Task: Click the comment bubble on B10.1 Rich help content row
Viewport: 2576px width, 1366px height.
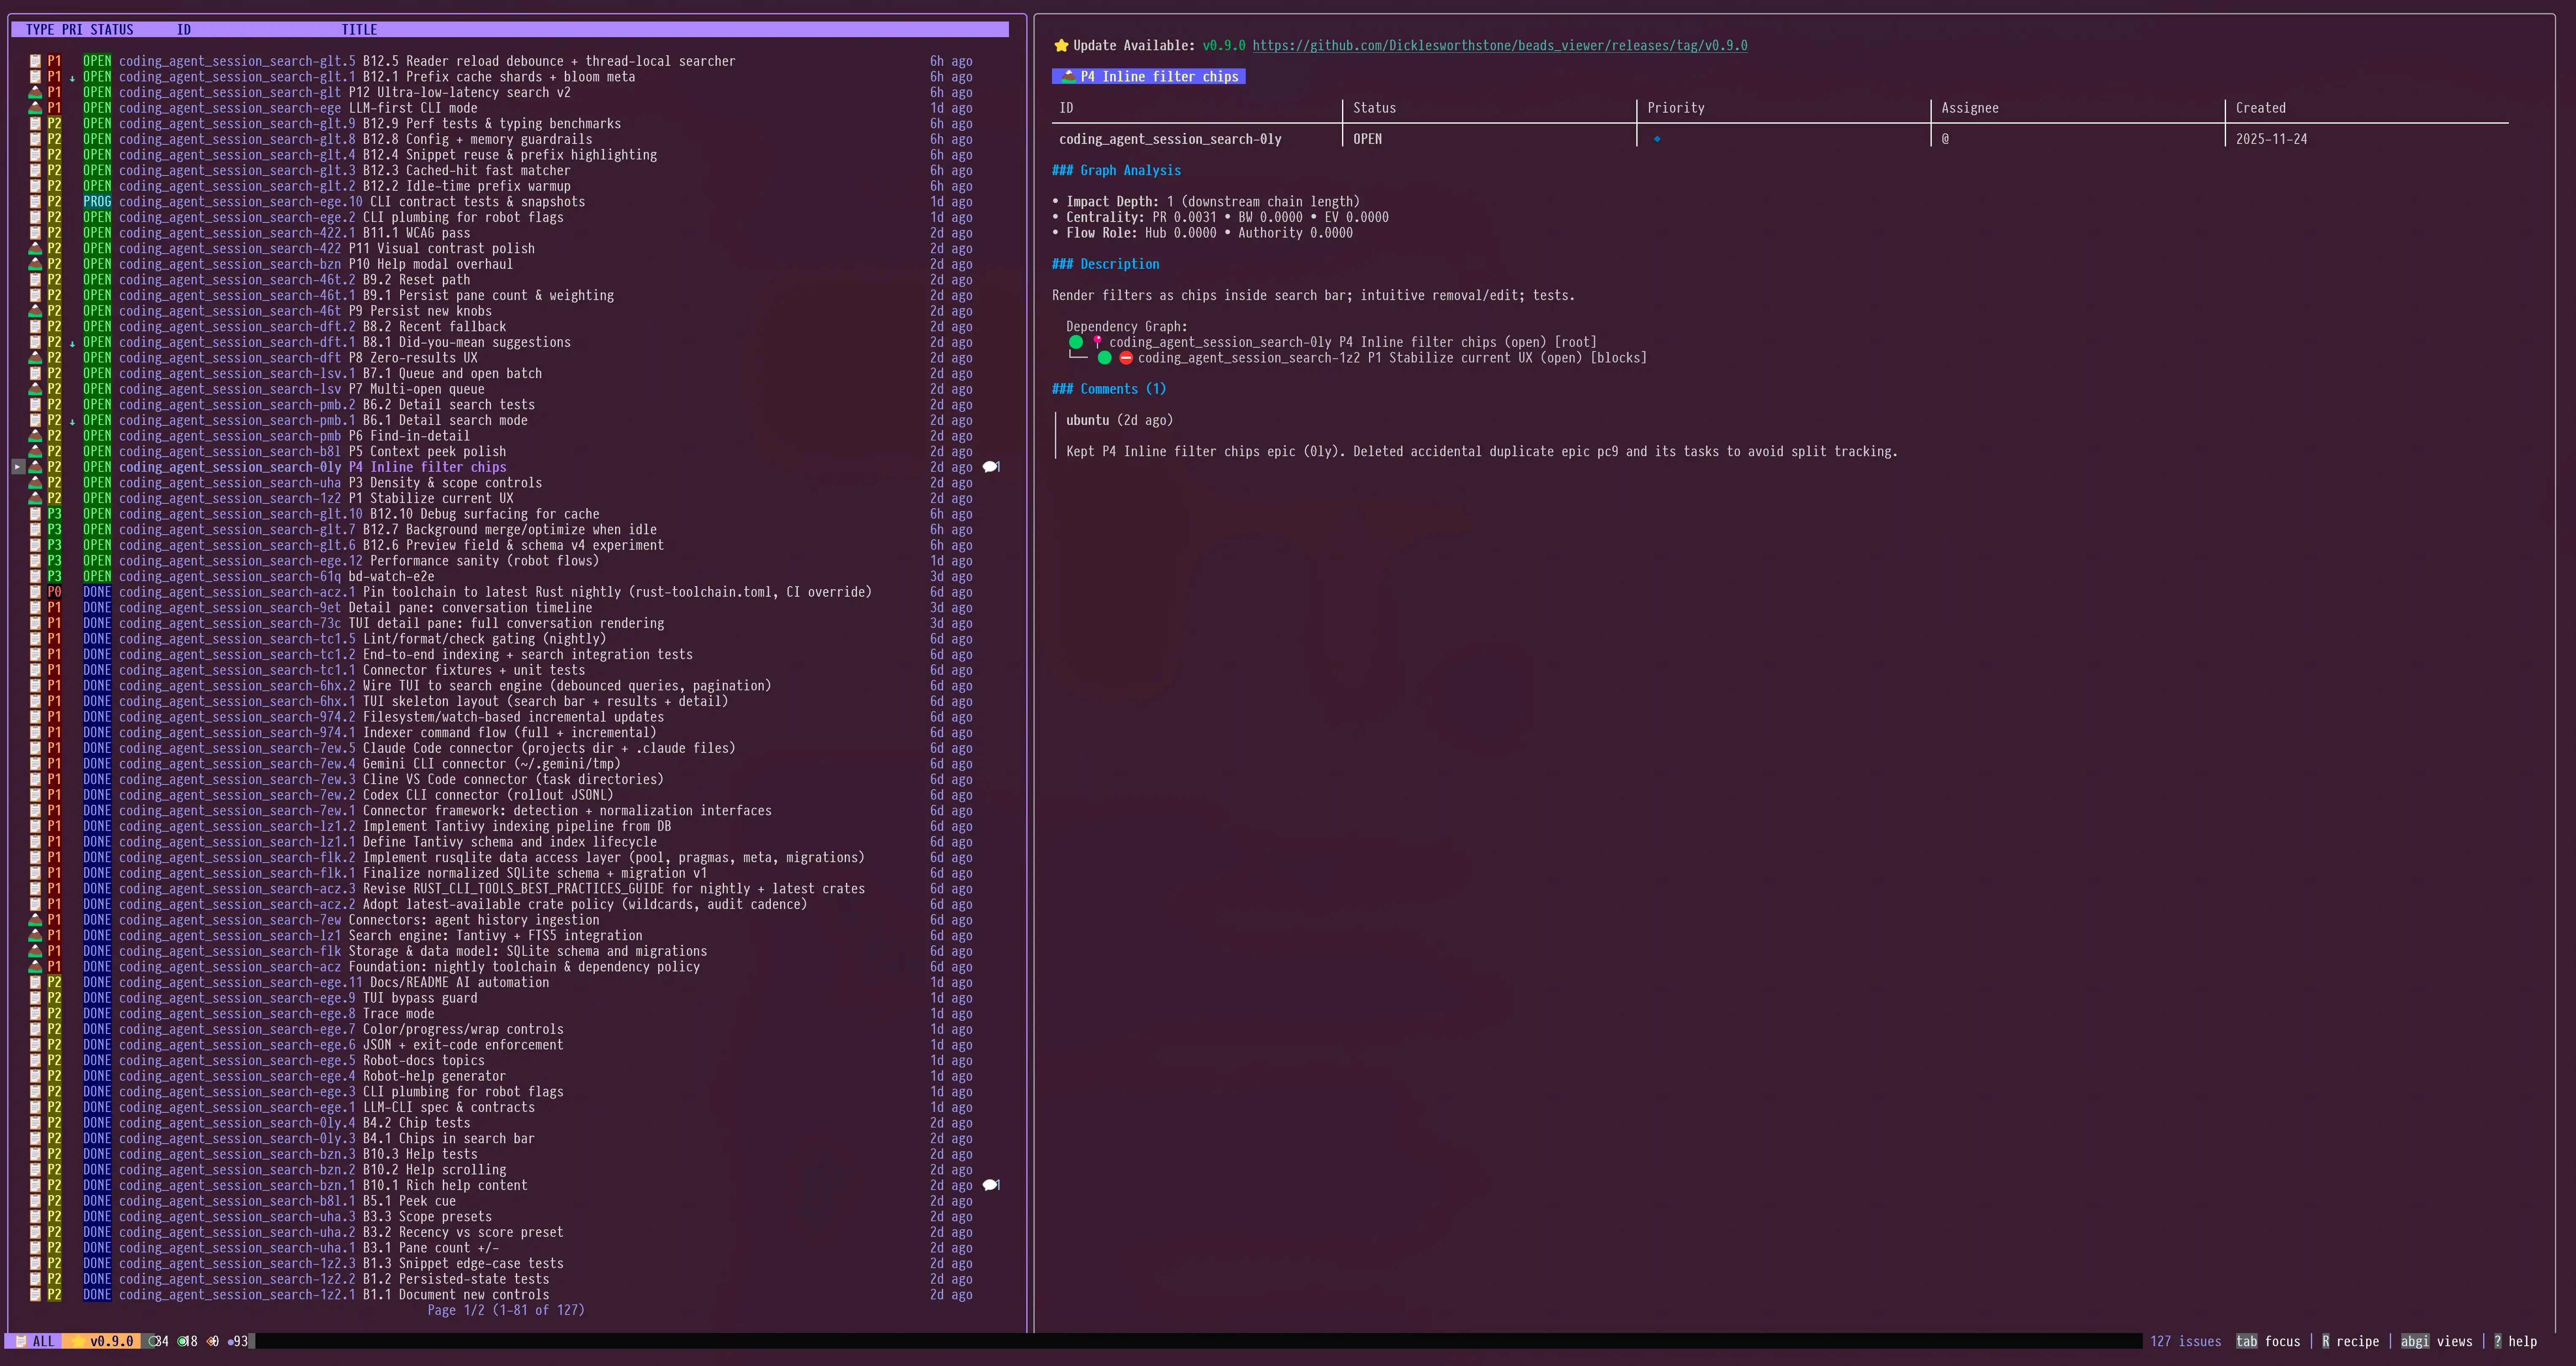Action: point(990,1185)
